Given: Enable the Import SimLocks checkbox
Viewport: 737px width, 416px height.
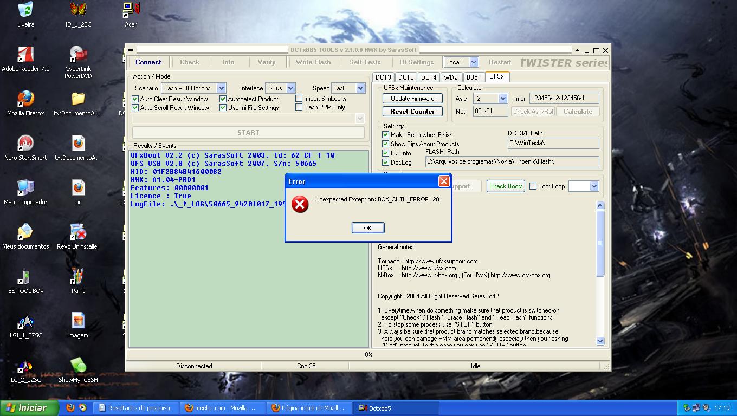Looking at the screenshot, I should pyautogui.click(x=299, y=99).
